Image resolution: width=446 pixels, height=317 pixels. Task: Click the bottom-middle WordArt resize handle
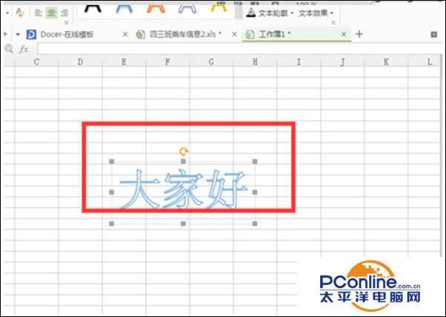coord(183,224)
